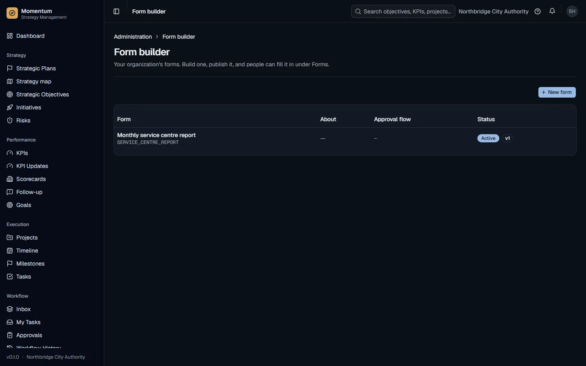
Task: Click the KPIs gauge icon
Action: (x=10, y=153)
